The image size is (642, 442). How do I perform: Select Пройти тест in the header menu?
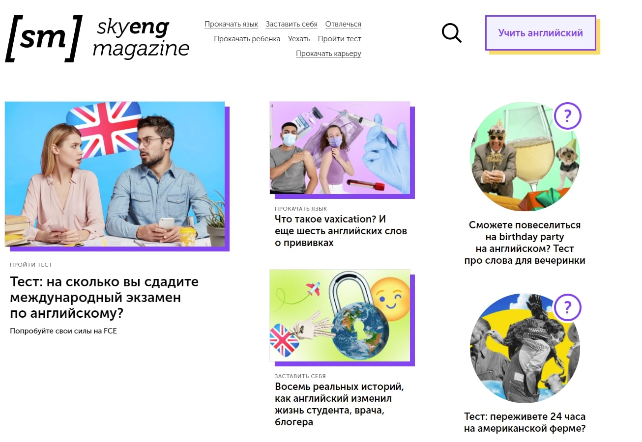click(x=340, y=39)
